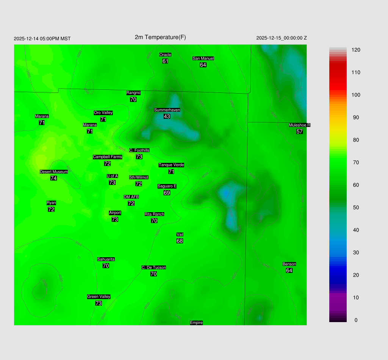Select the Muleshoe R station label
Image resolution: width=388 pixels, height=360 pixels.
click(x=299, y=125)
